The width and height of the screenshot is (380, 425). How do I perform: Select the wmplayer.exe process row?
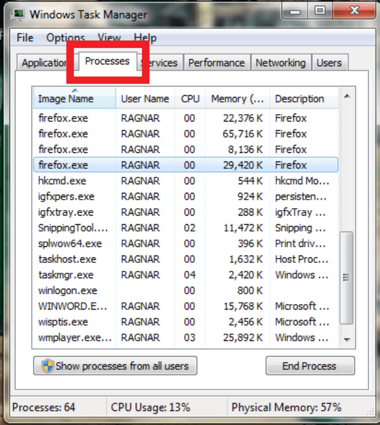[x=186, y=338]
